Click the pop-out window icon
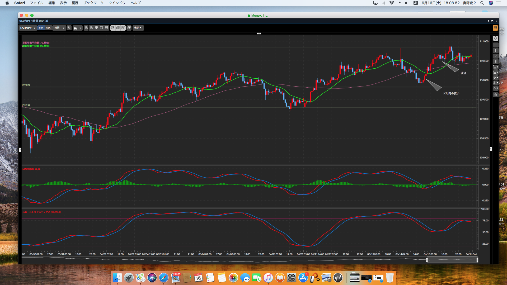 tap(129, 28)
